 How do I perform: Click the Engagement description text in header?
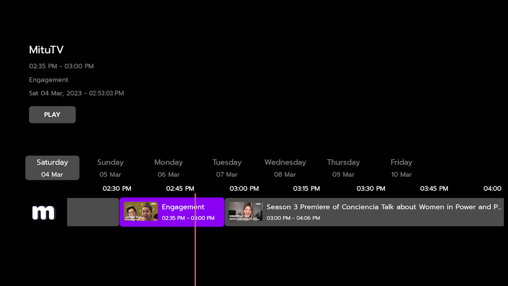click(x=49, y=80)
